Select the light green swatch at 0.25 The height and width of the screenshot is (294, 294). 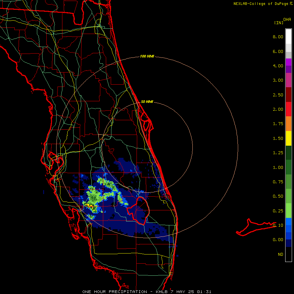(x=288, y=211)
